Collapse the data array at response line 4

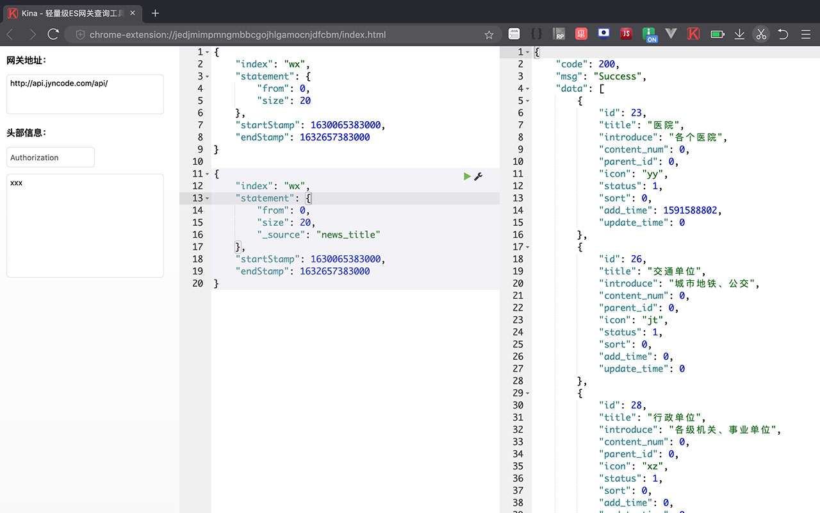coord(527,88)
